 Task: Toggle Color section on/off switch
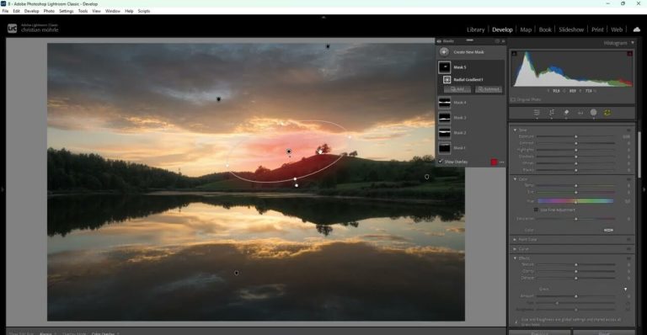pos(628,179)
